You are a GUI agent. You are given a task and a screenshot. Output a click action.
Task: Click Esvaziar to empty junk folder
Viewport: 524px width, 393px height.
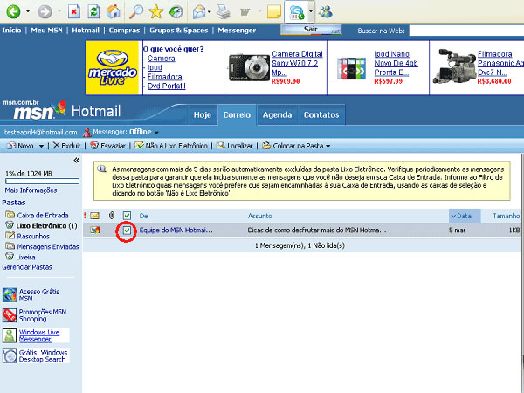[108, 146]
